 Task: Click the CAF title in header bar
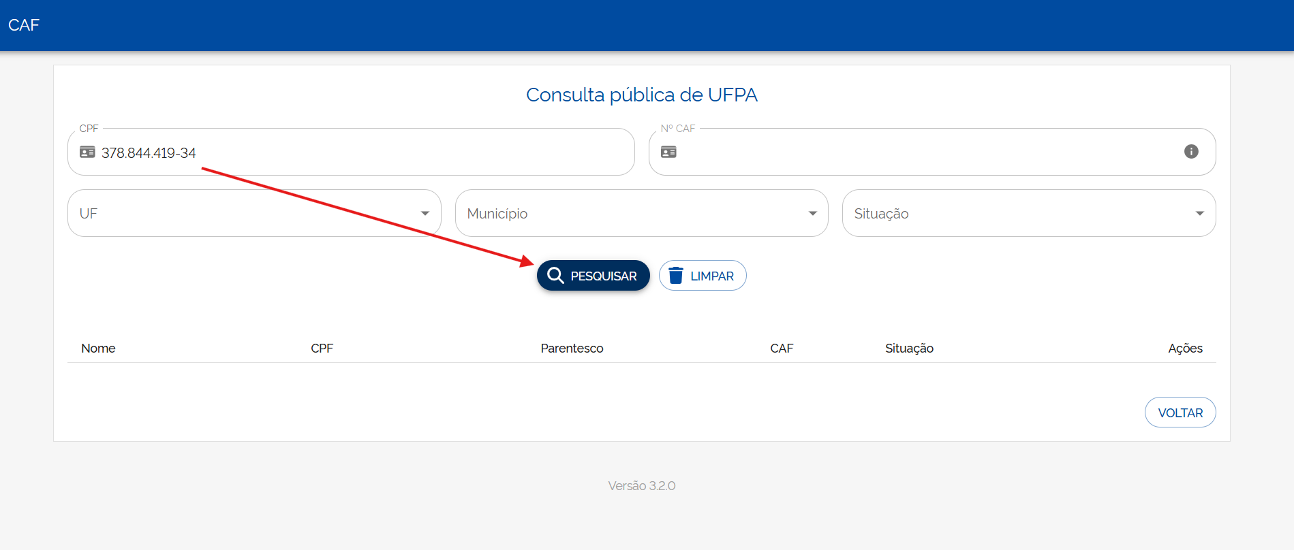(24, 25)
